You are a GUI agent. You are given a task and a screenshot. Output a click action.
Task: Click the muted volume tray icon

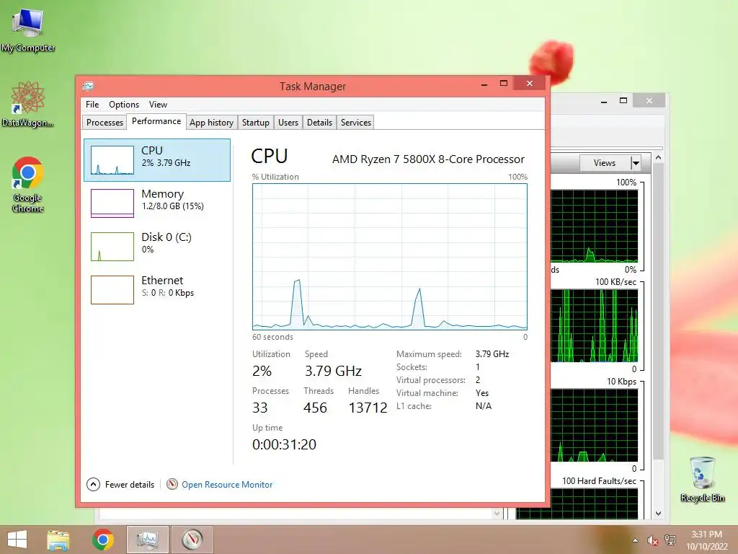[x=652, y=540]
